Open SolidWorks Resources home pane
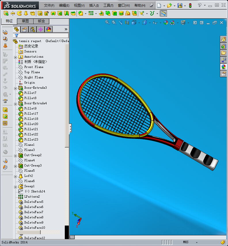 (223, 39)
